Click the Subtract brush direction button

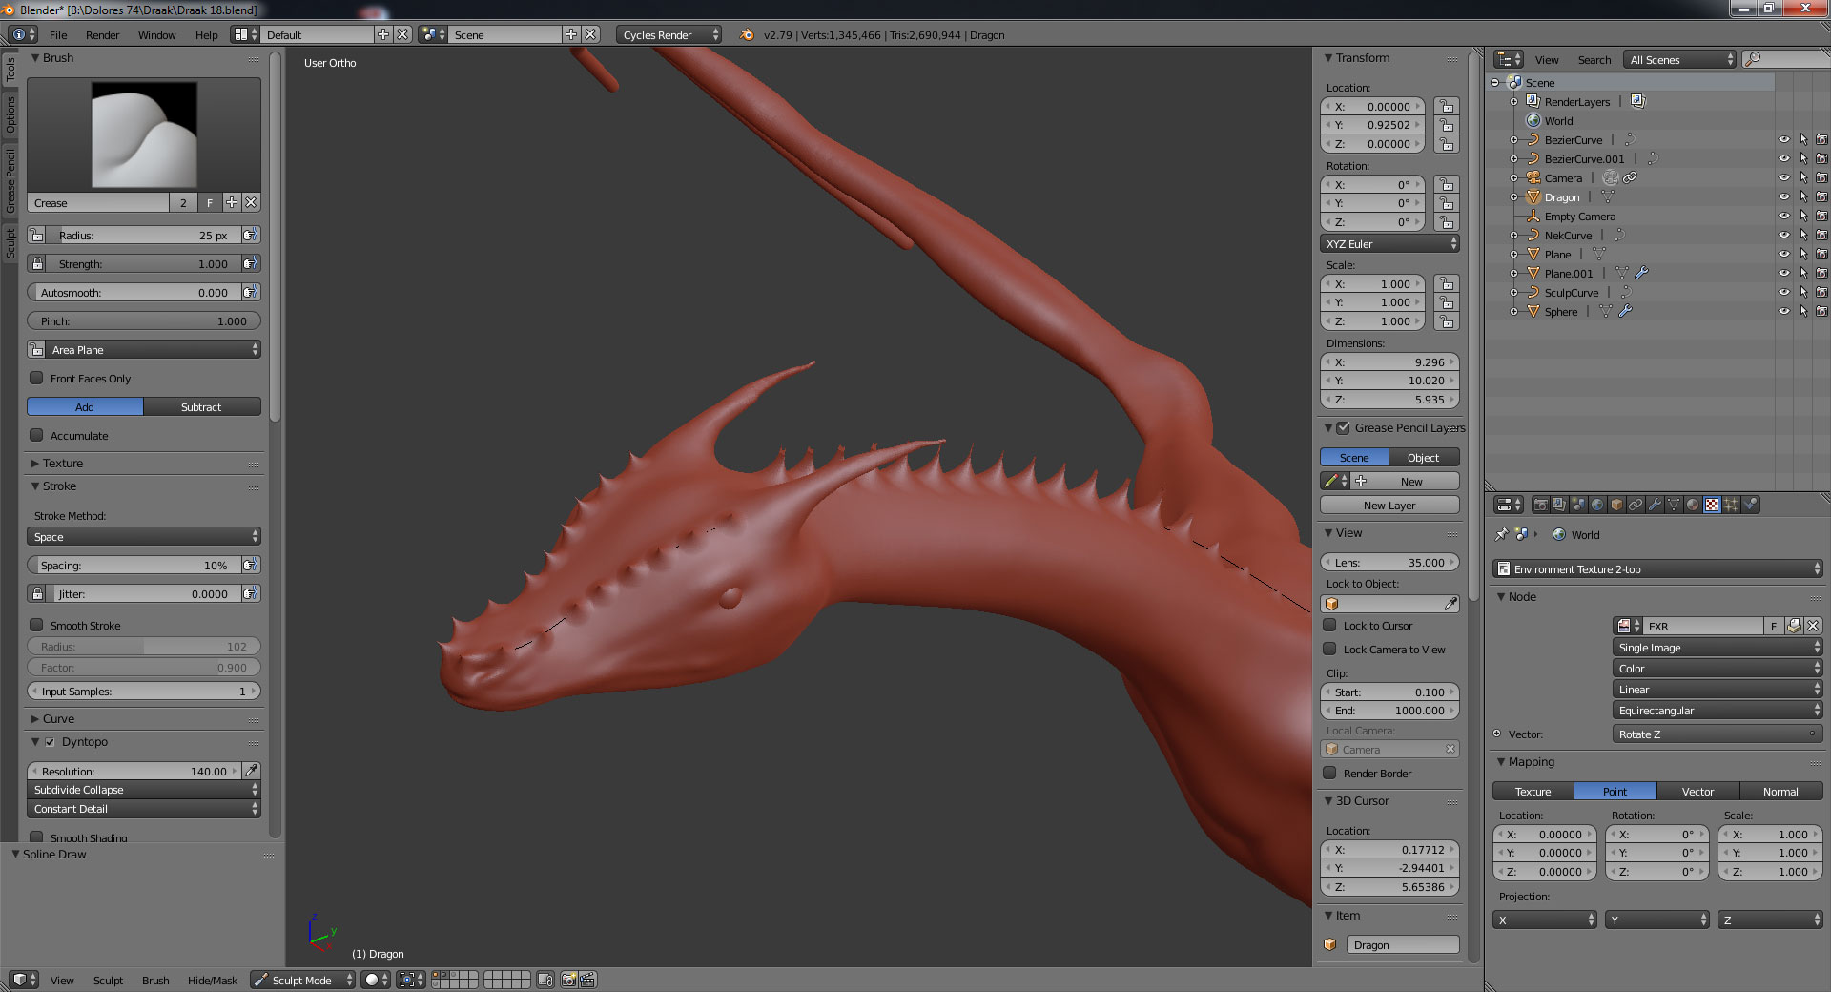[x=201, y=407]
